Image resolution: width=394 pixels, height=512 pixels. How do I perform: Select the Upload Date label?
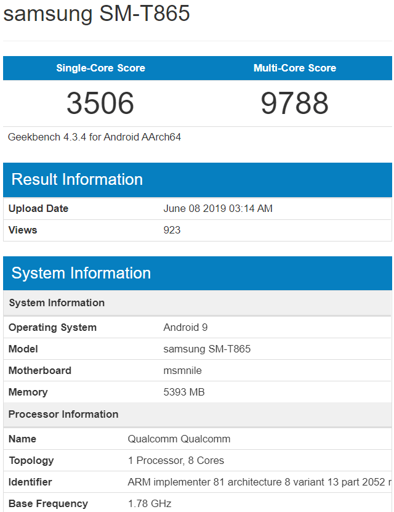[38, 208]
